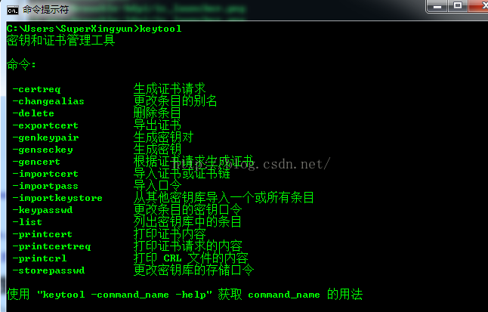Screen dimensions: 488x312
Task: Click the -keypasswd command text
Action: tap(42, 210)
